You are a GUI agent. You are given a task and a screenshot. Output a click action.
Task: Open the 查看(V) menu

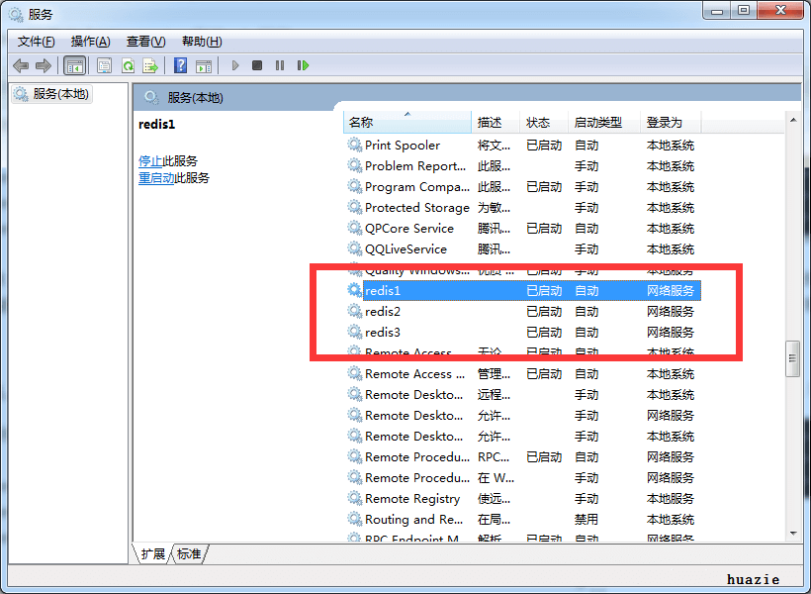pos(145,42)
